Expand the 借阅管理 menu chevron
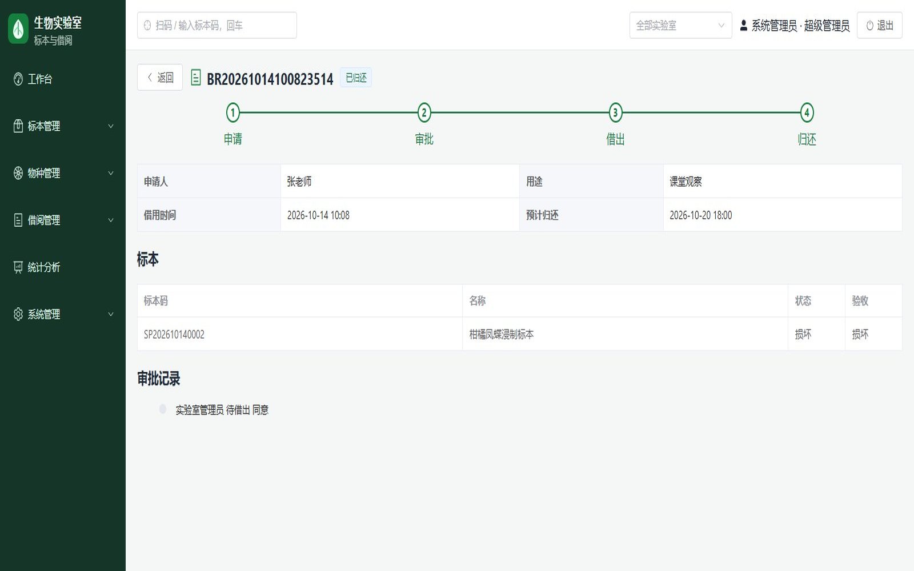The height and width of the screenshot is (571, 914). [111, 220]
